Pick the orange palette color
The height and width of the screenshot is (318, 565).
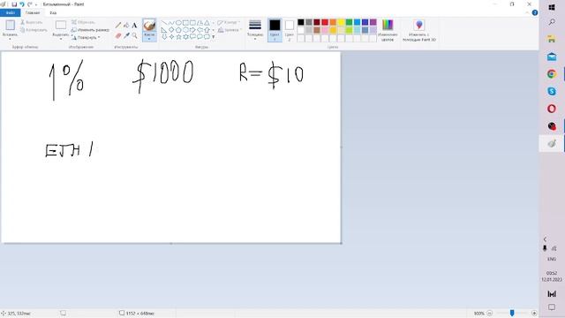[x=333, y=22]
